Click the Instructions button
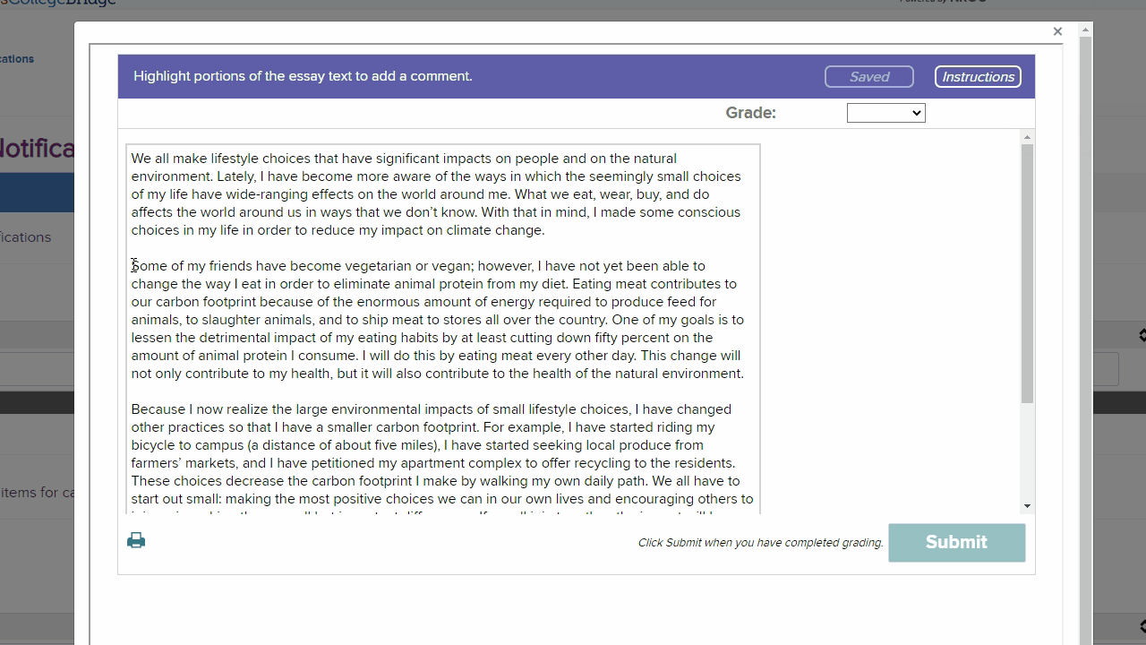 click(978, 76)
